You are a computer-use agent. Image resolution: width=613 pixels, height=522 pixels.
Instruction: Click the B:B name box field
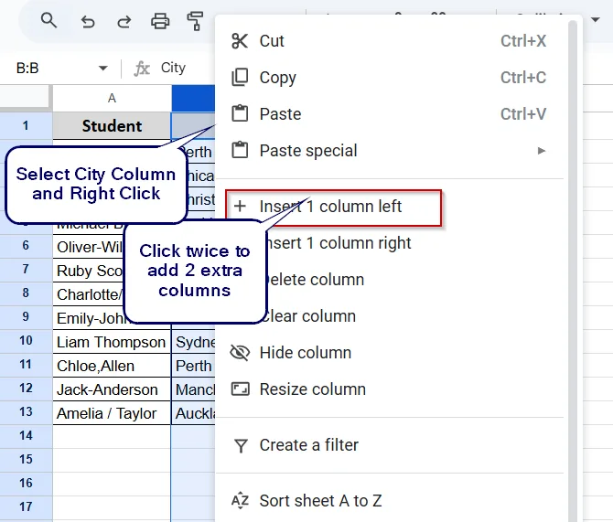pyautogui.click(x=59, y=69)
